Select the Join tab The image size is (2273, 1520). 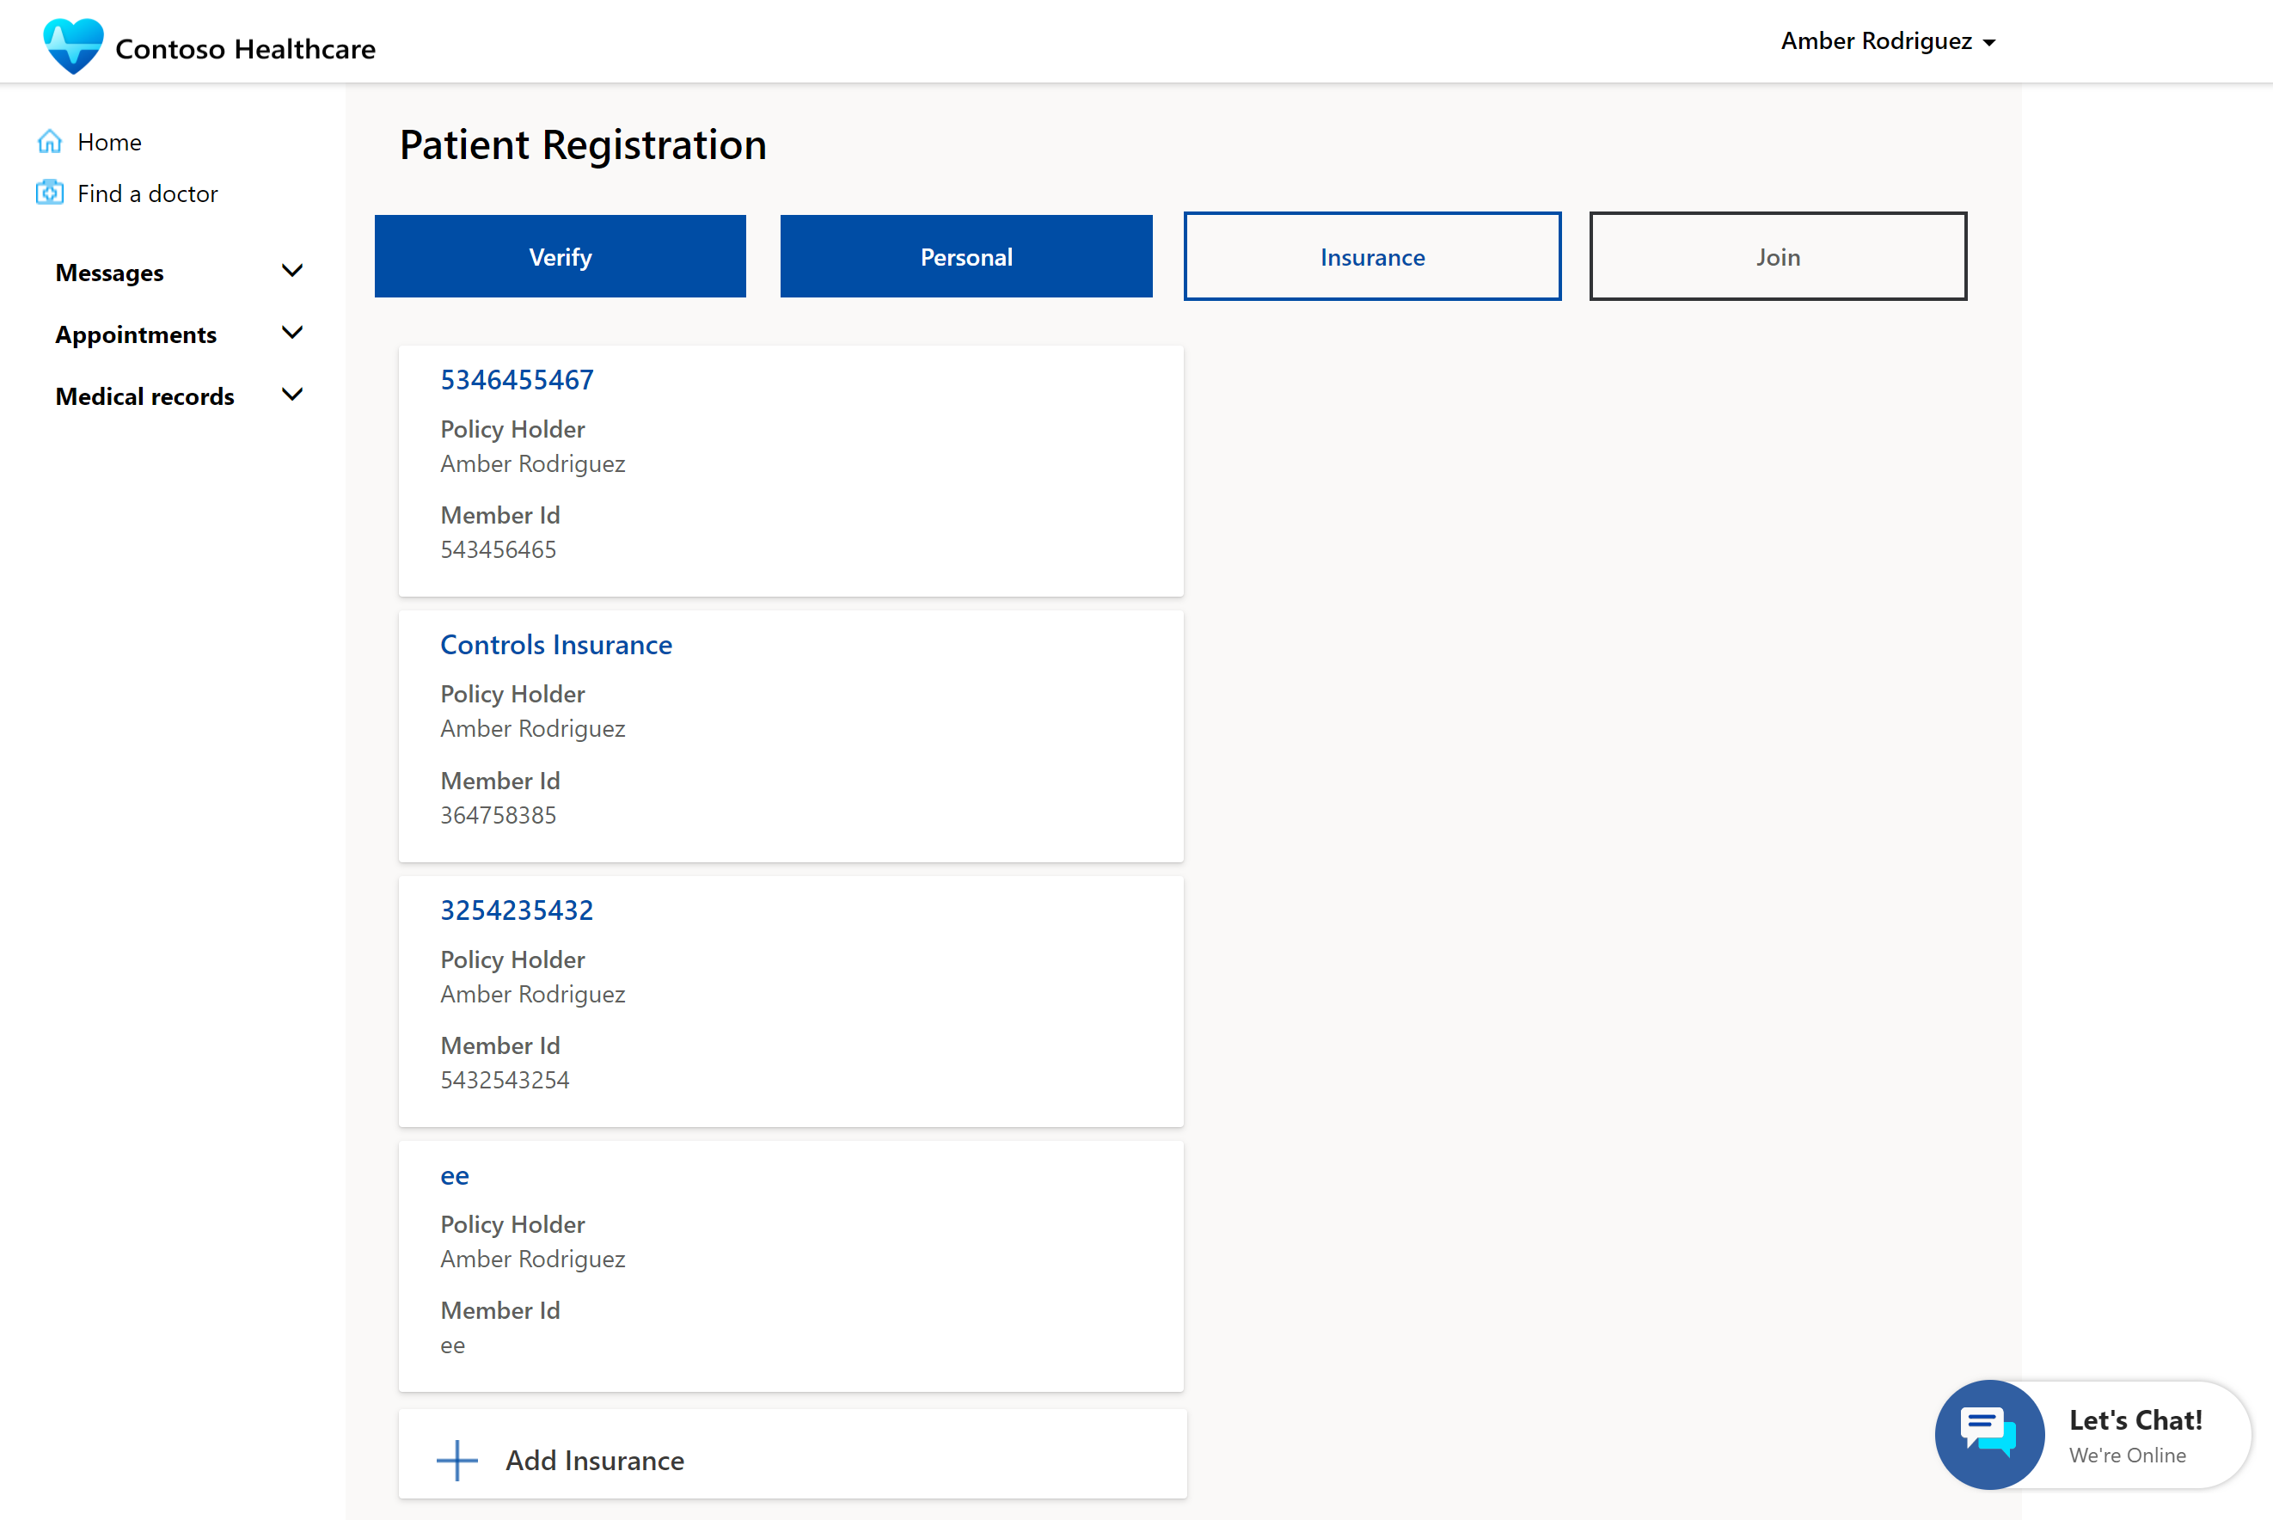[1778, 256]
